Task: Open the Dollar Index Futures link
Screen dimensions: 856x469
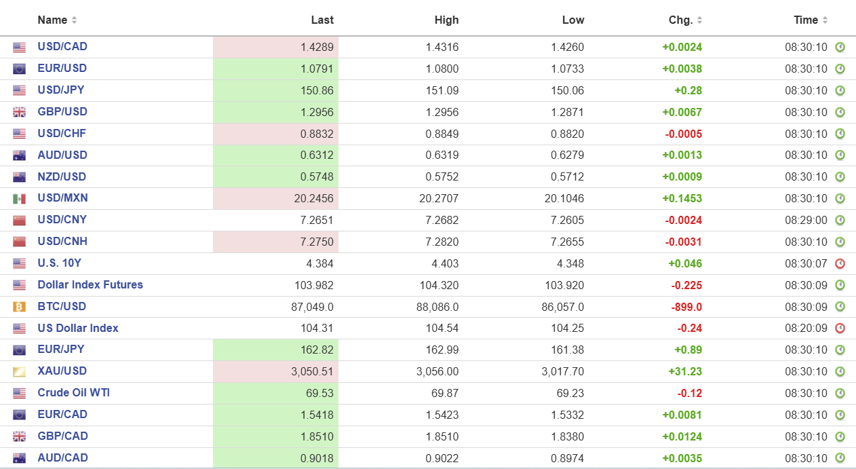Action: pos(90,284)
